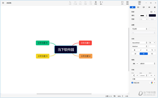Toggle the rainbow branch (彩虹分支) checkbox
The height and width of the screenshot is (98, 158).
click(x=132, y=83)
